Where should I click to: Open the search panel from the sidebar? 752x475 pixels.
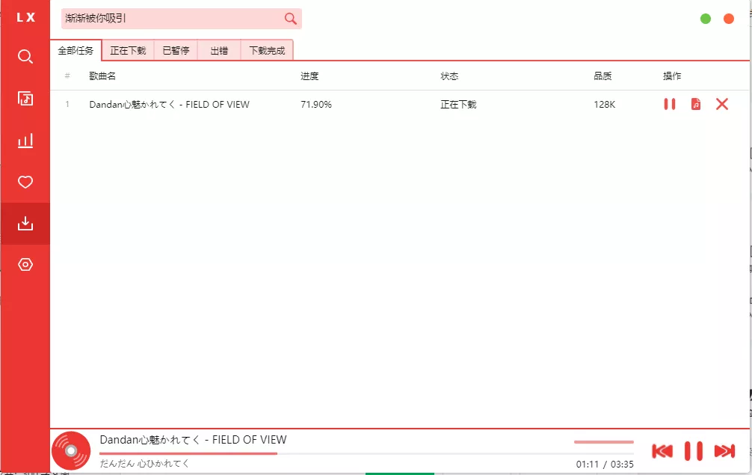click(x=25, y=56)
